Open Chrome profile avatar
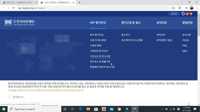 [x=192, y=8]
